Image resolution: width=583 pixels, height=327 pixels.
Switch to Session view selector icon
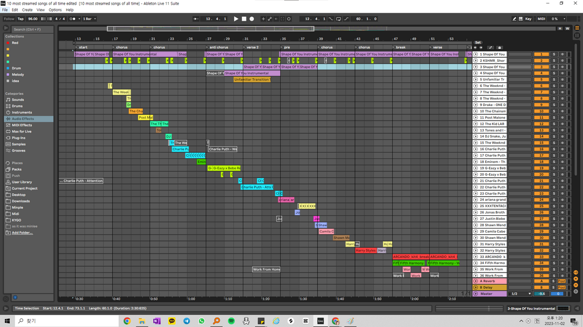pyautogui.click(x=577, y=35)
